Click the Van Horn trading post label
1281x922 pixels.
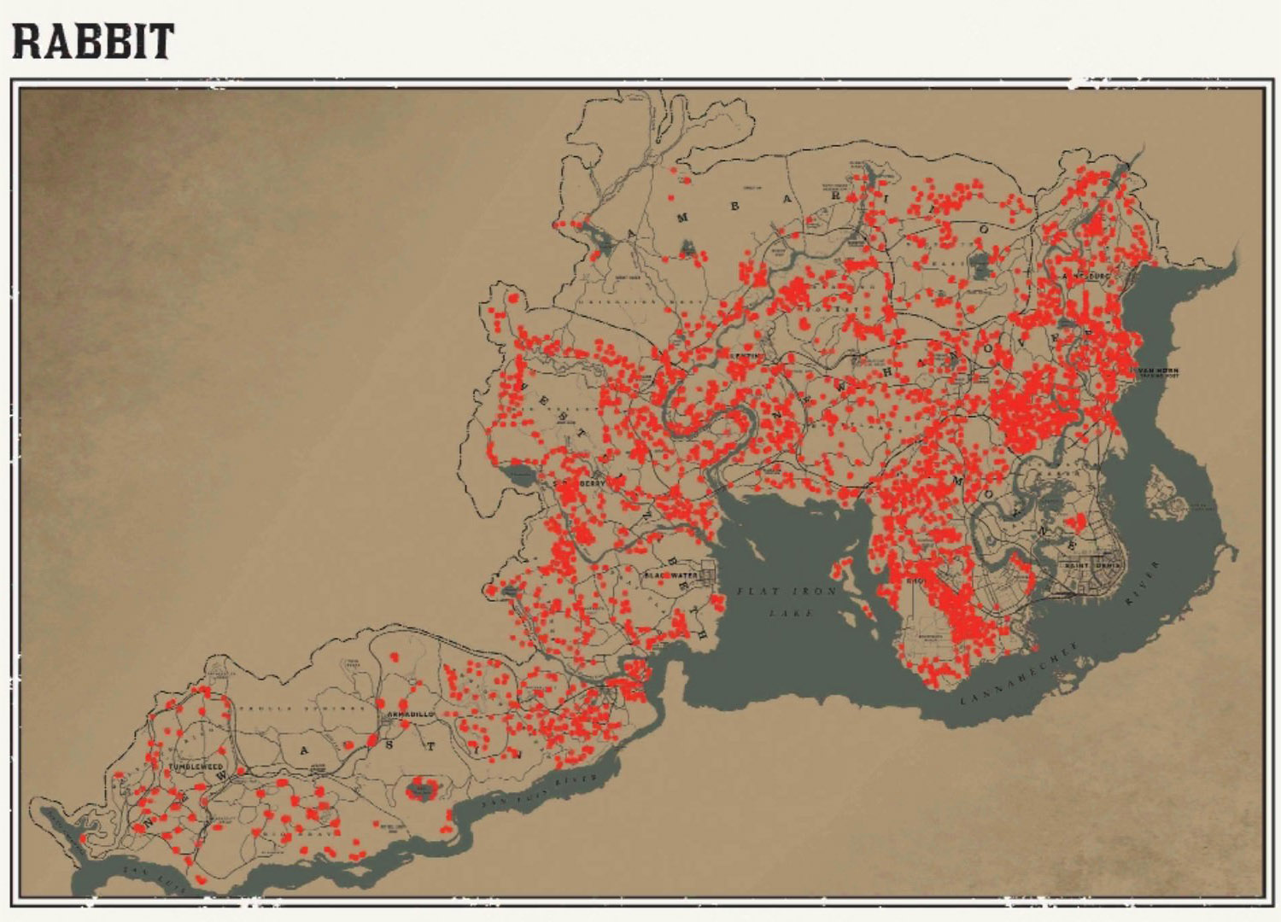point(1159,371)
